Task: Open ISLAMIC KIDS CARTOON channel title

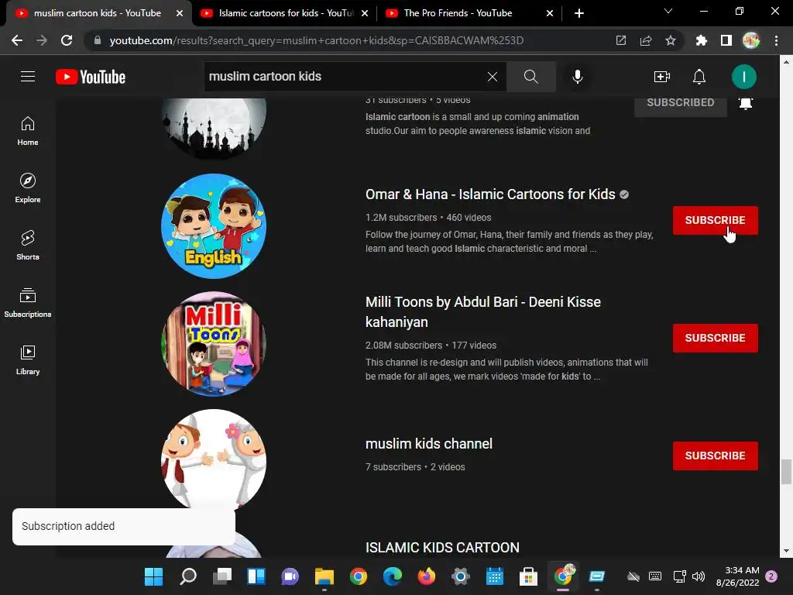Action: click(x=442, y=548)
